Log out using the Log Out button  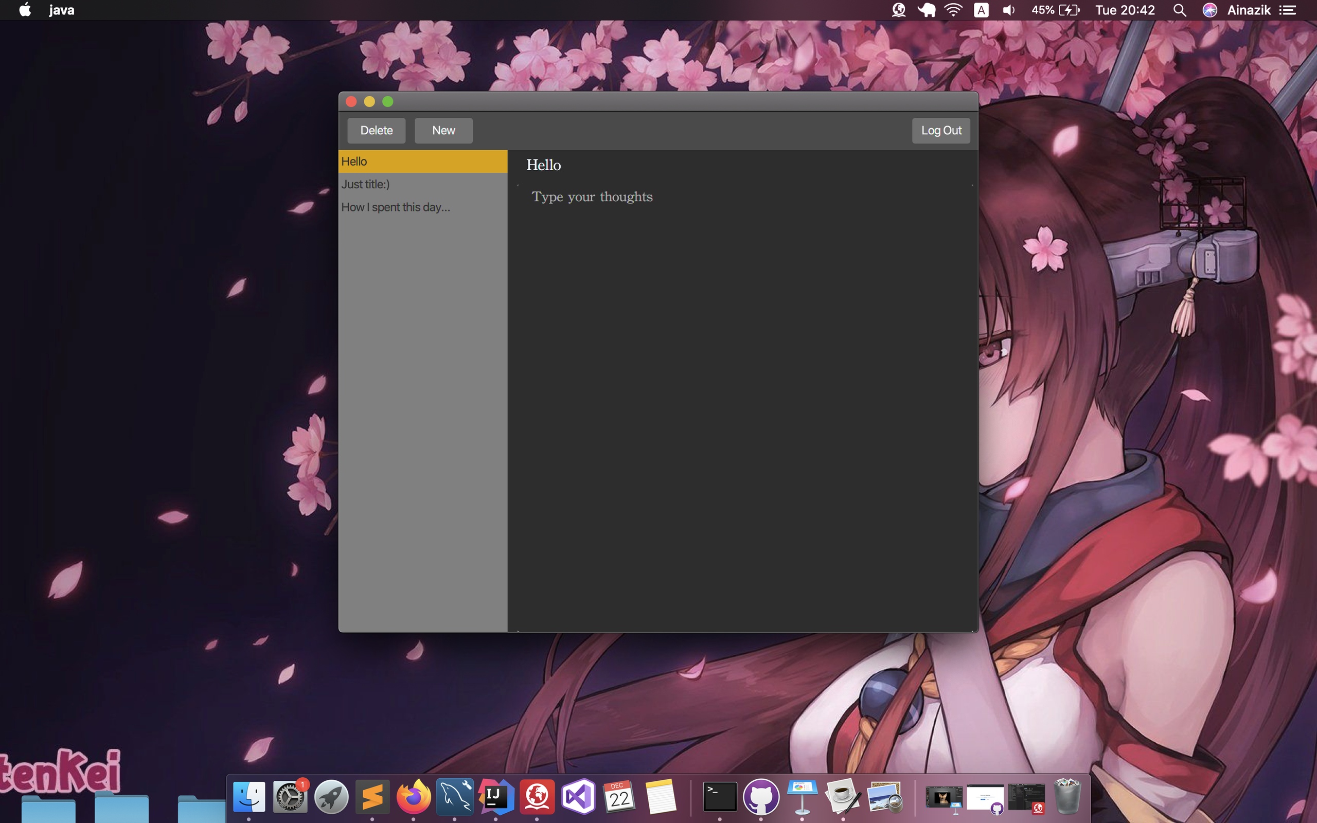click(x=941, y=131)
